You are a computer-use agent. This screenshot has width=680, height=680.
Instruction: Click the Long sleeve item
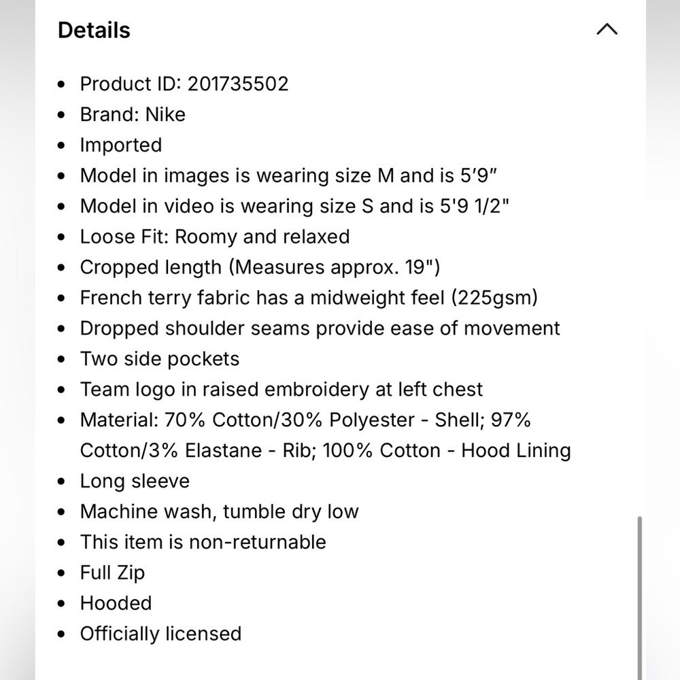click(135, 481)
